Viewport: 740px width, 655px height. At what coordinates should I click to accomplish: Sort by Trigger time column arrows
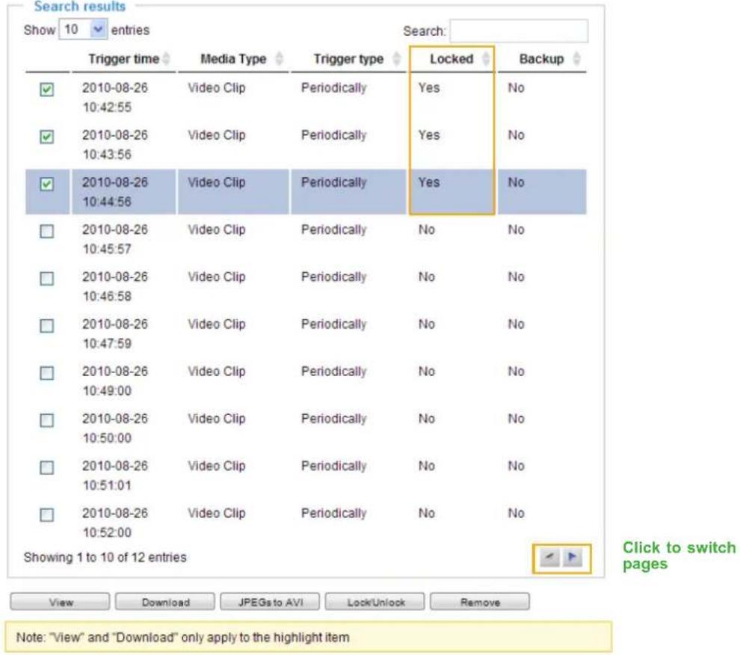tap(166, 59)
